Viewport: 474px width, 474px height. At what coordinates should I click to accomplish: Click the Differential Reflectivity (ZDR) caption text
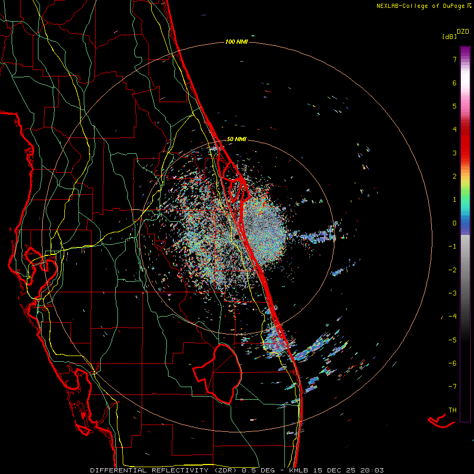click(164, 470)
